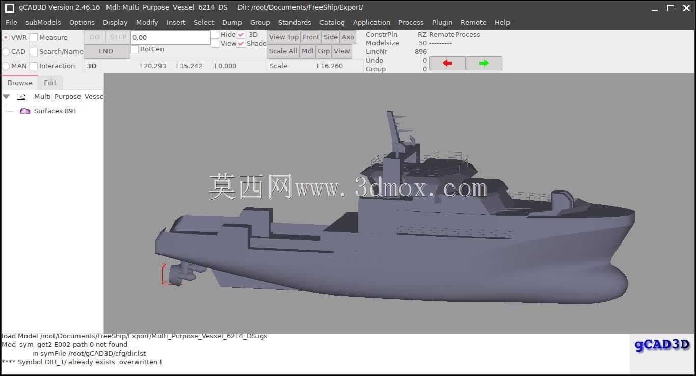Click the RemoteProcess label
This screenshot has height=376, width=696.
[x=454, y=35]
